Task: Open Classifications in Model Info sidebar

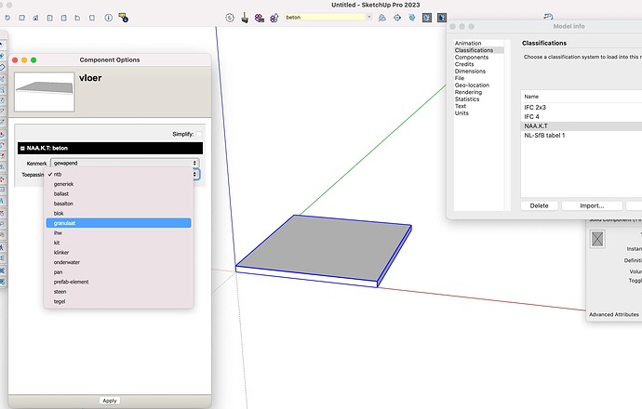Action: click(x=475, y=50)
